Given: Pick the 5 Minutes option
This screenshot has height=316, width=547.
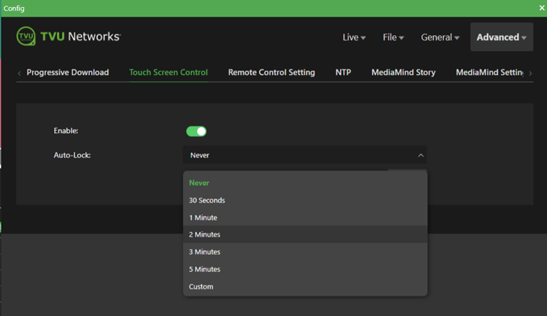Looking at the screenshot, I should [x=305, y=269].
